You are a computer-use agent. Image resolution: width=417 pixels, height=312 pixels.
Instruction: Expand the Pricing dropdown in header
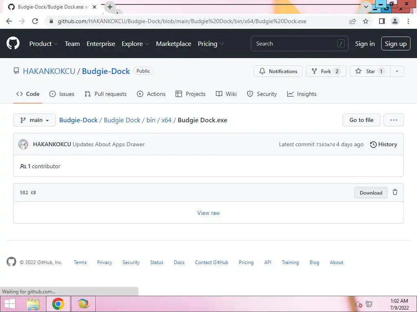click(211, 44)
